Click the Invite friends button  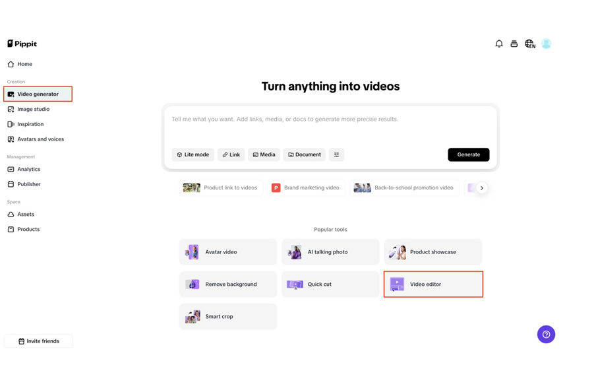(38, 341)
